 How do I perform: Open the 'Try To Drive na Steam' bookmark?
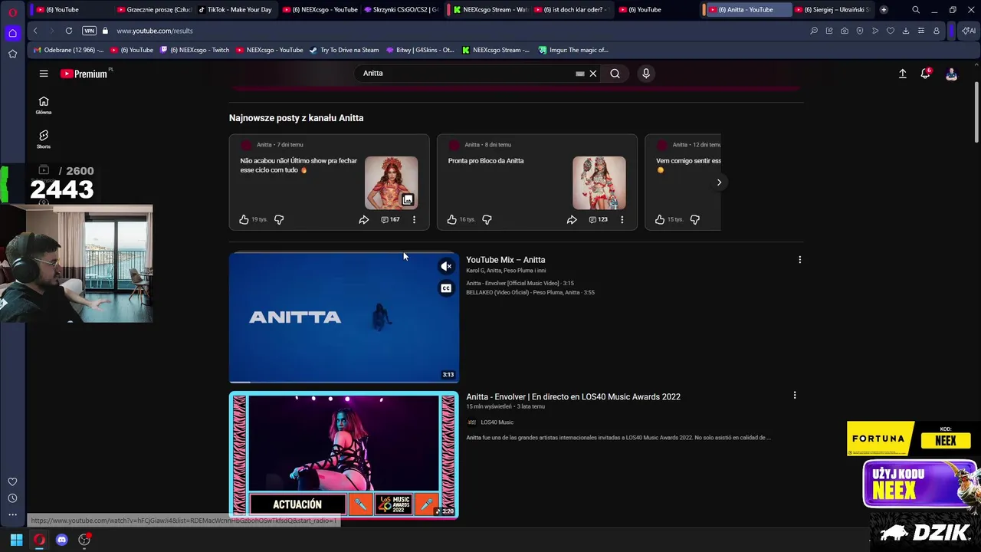[x=344, y=50]
